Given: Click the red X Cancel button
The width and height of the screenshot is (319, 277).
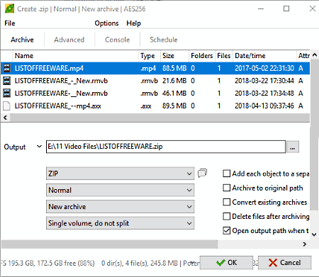Looking at the screenshot, I should point(284,263).
